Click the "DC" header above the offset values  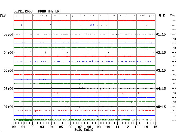[172, 15]
